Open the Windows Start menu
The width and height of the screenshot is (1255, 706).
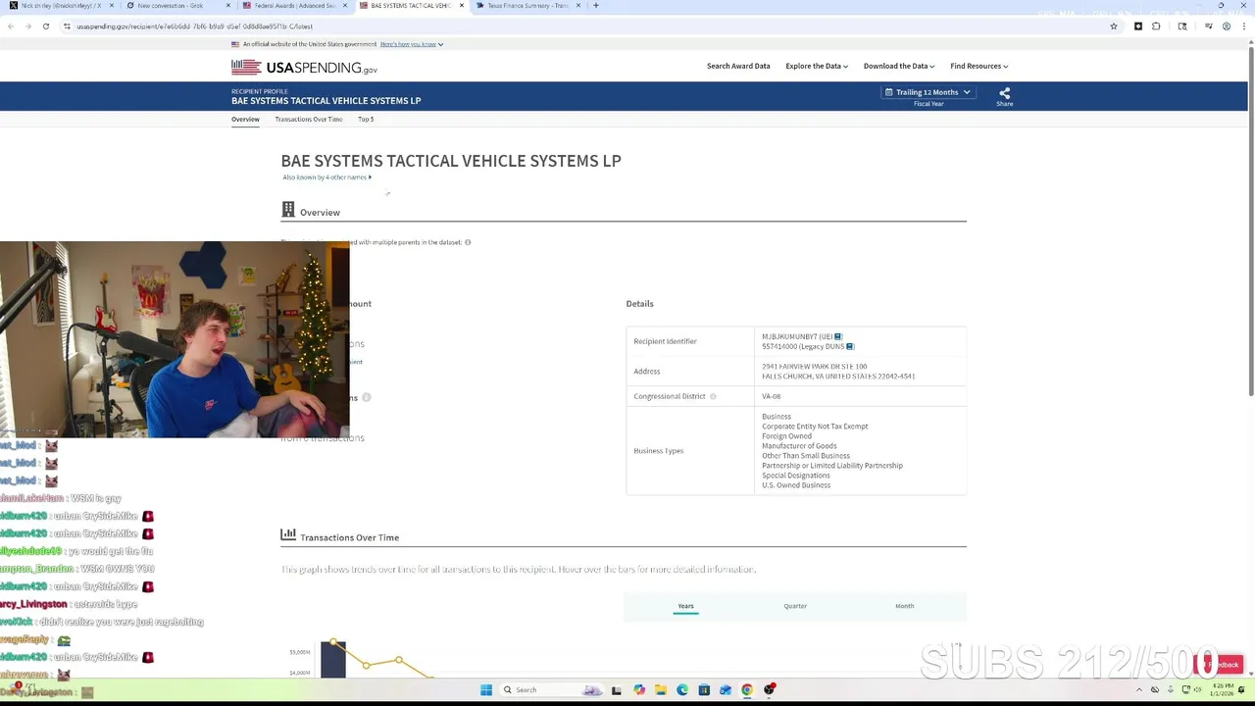point(485,689)
